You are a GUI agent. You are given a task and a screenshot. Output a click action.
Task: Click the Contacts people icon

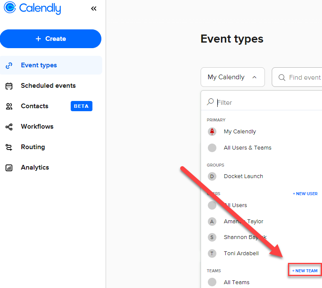pyautogui.click(x=9, y=106)
